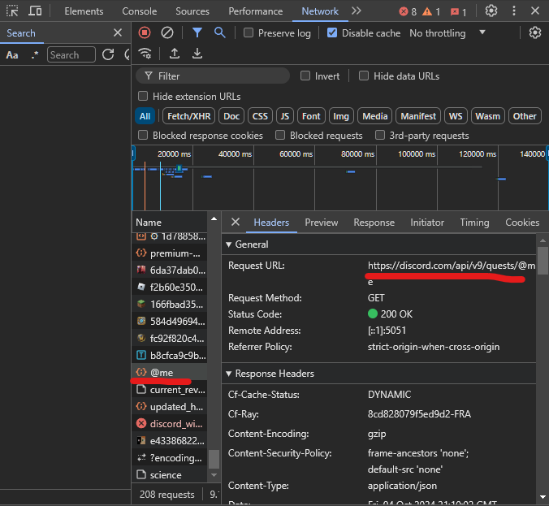The width and height of the screenshot is (549, 506).
Task: Activate the inspect element picker icon
Action: tap(12, 11)
